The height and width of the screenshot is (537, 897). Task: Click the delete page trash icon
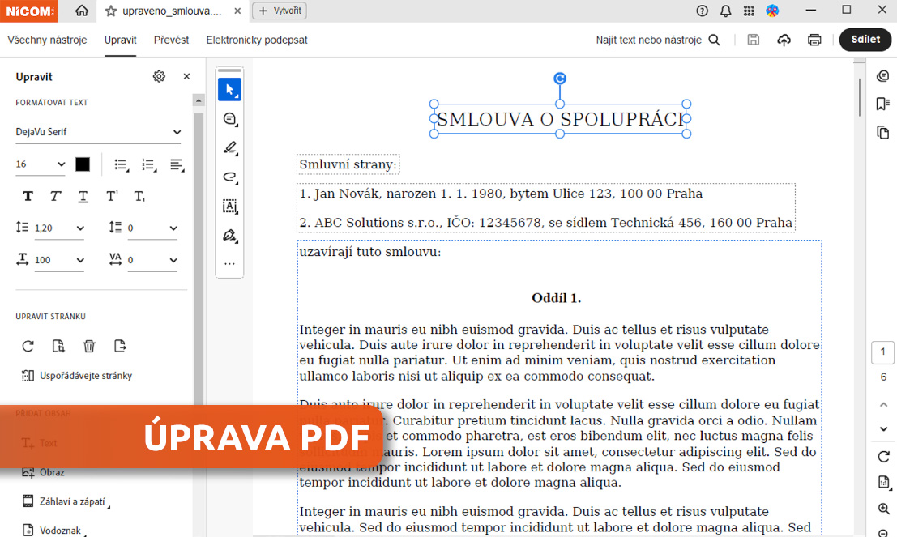point(89,346)
